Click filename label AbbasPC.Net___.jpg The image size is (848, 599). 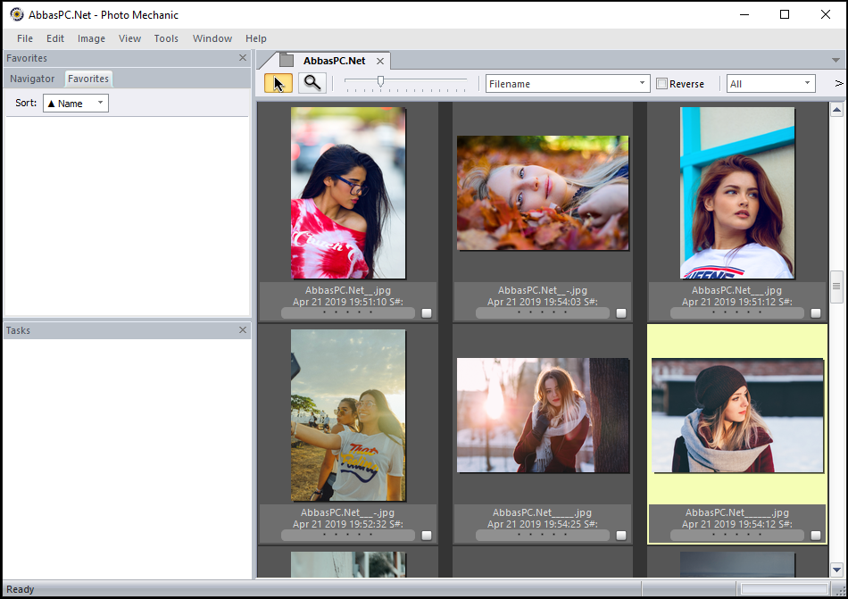pos(736,290)
